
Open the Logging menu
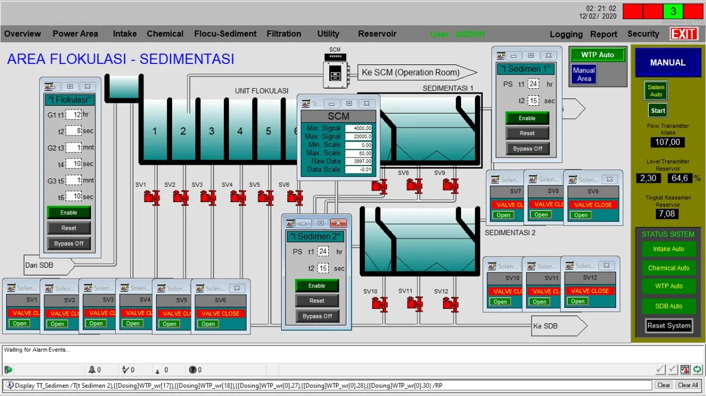click(x=566, y=34)
